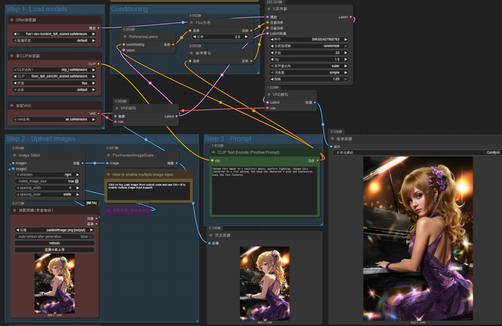The height and width of the screenshot is (326, 502).
Task: Open the 设备 default dropdown
Action: (54, 90)
